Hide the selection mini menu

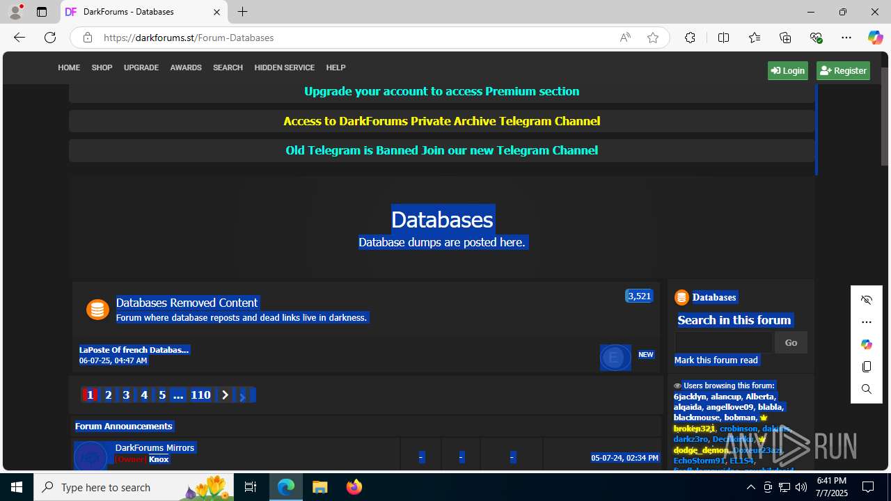pos(867,300)
